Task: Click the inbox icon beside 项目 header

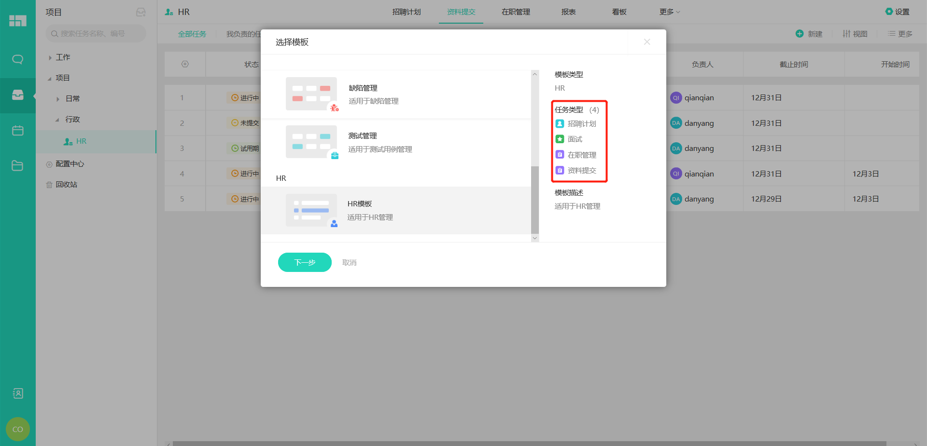Action: click(141, 12)
